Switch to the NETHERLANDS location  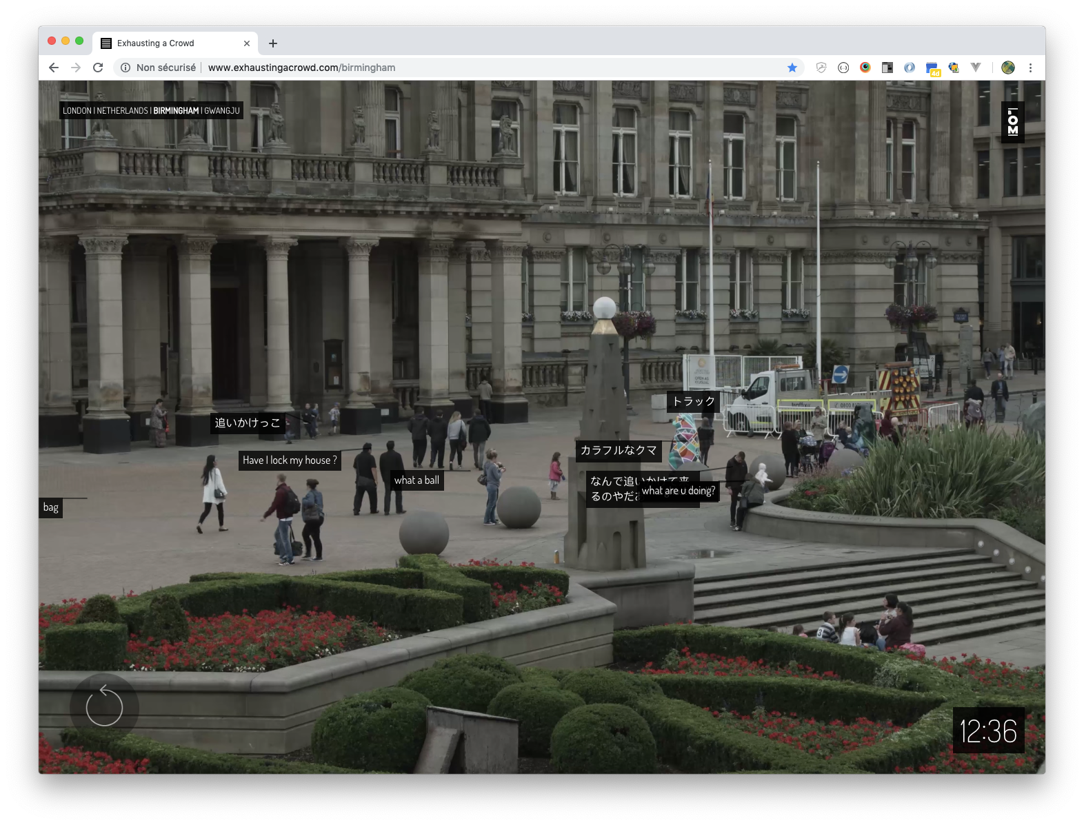[122, 110]
